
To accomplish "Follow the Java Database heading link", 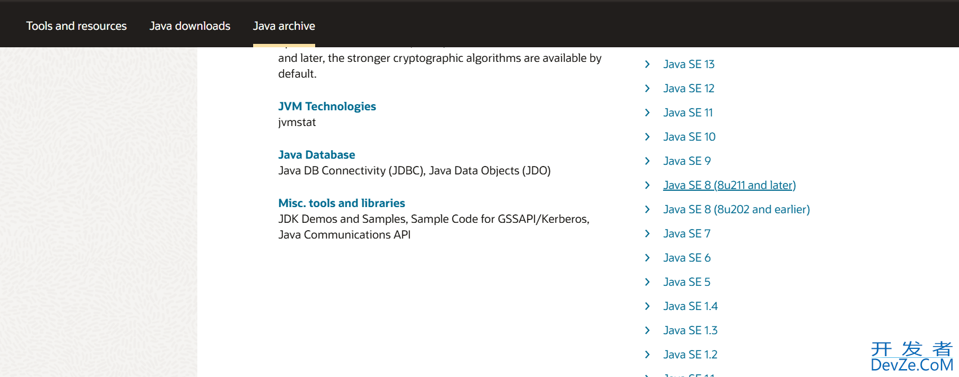I will click(317, 155).
